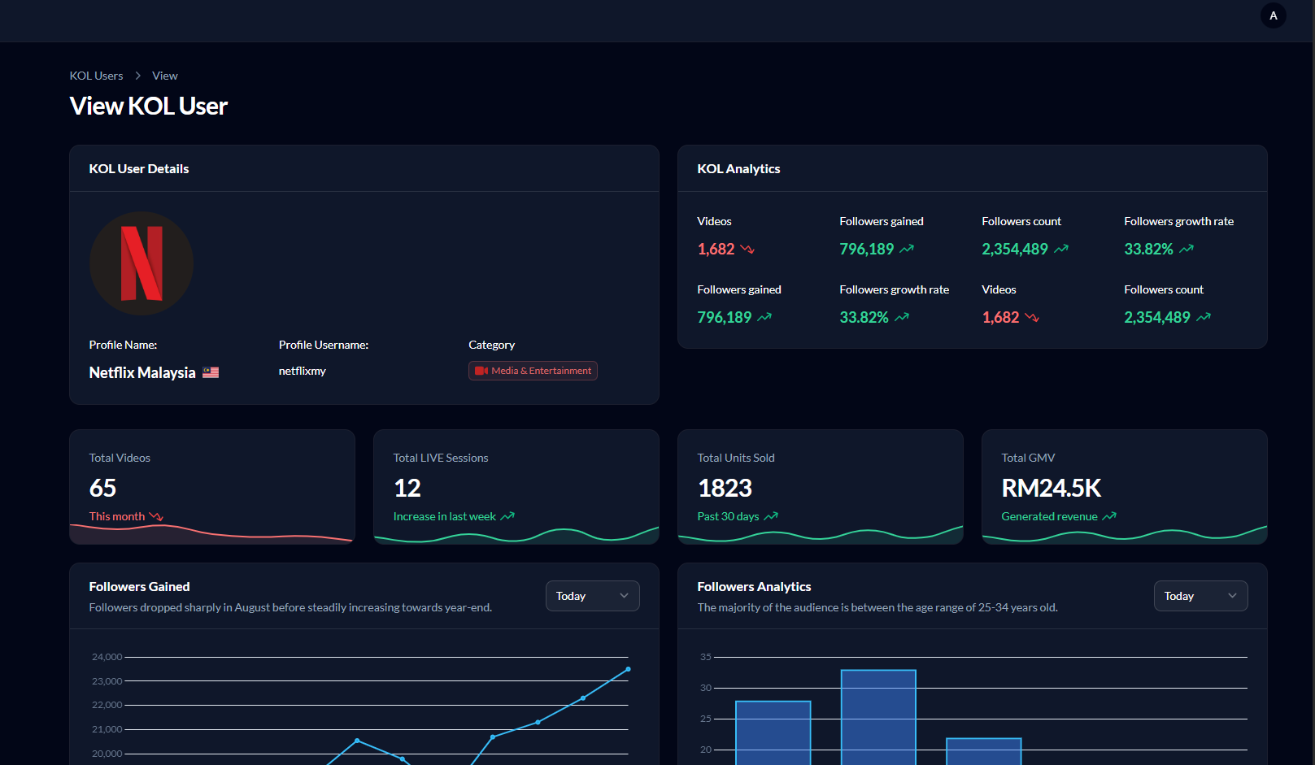Click the breadcrumb chevron separator
Image resolution: width=1315 pixels, height=765 pixels.
138,76
